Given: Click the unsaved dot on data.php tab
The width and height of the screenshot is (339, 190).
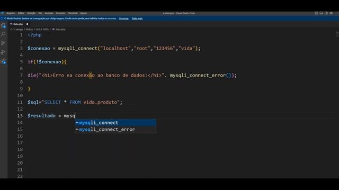Looking at the screenshot, I should click(x=27, y=24).
